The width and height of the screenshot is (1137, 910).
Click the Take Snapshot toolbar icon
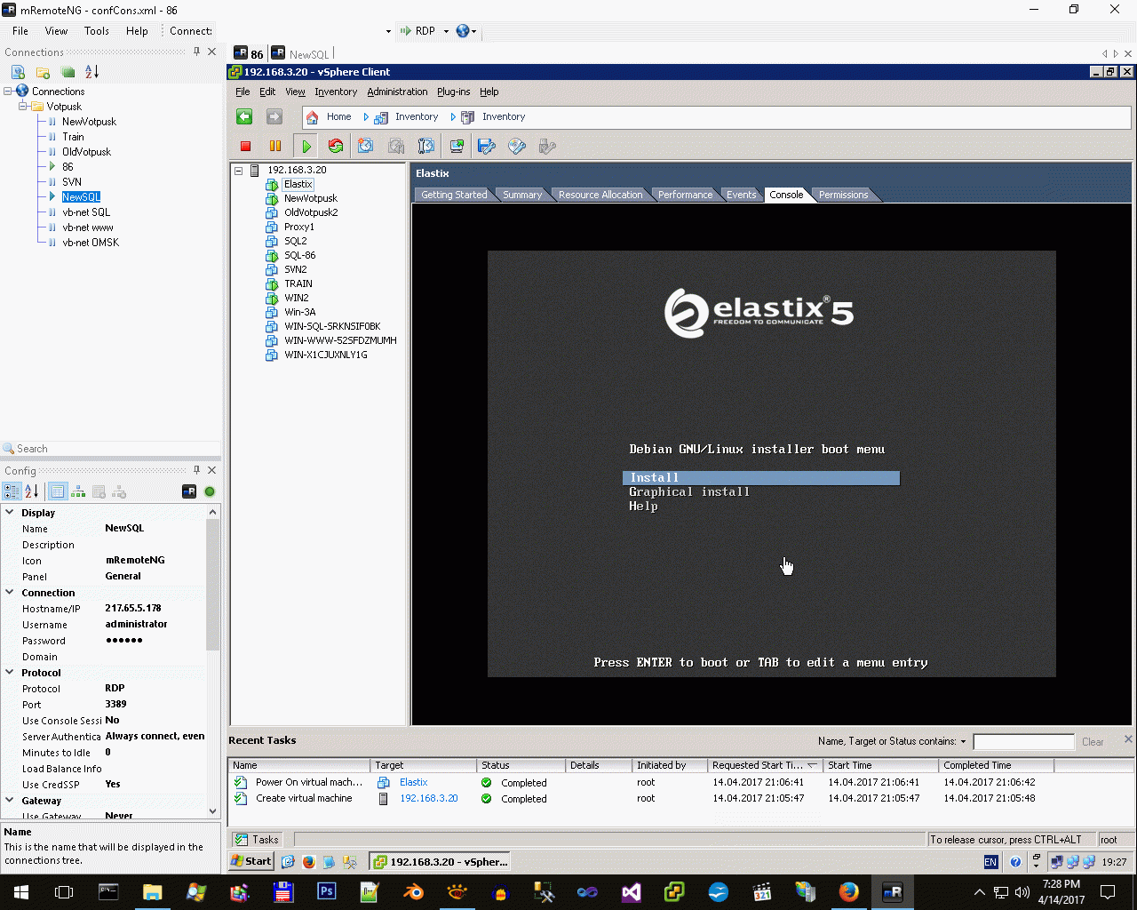[366, 147]
